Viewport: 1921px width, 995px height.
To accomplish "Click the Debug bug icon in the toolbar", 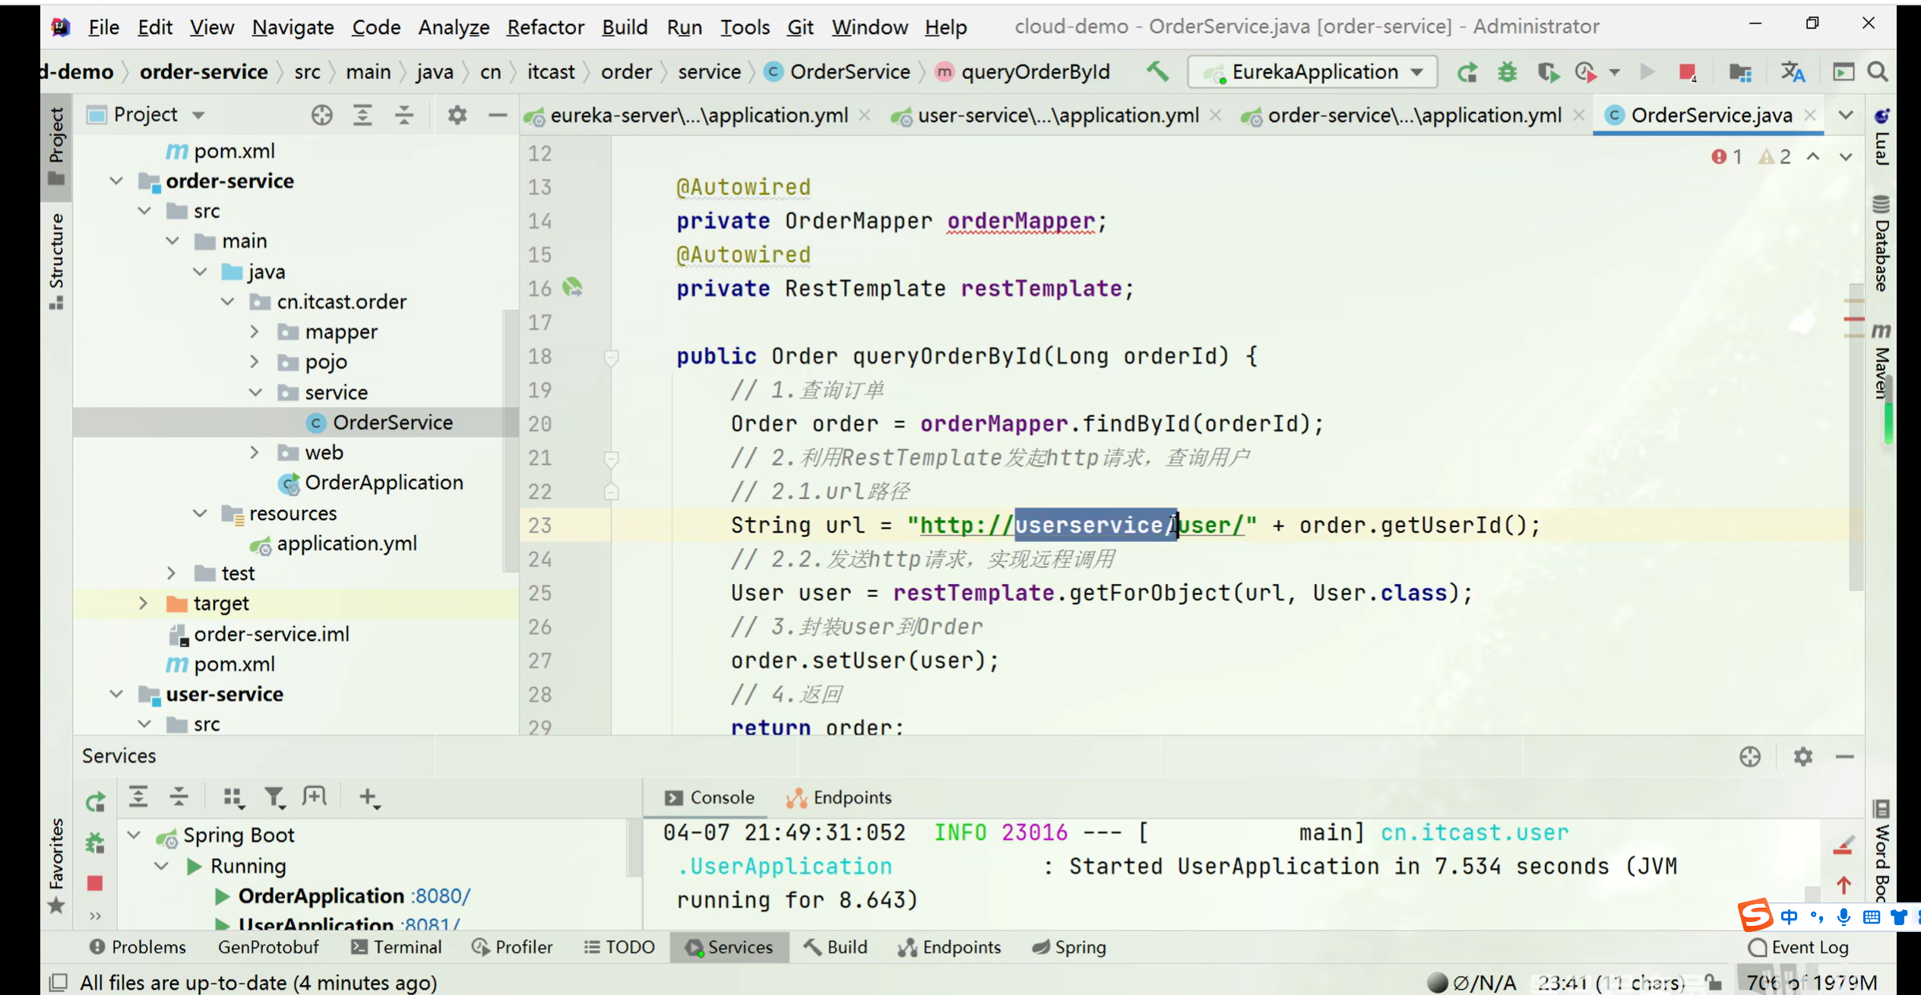I will pos(1507,72).
